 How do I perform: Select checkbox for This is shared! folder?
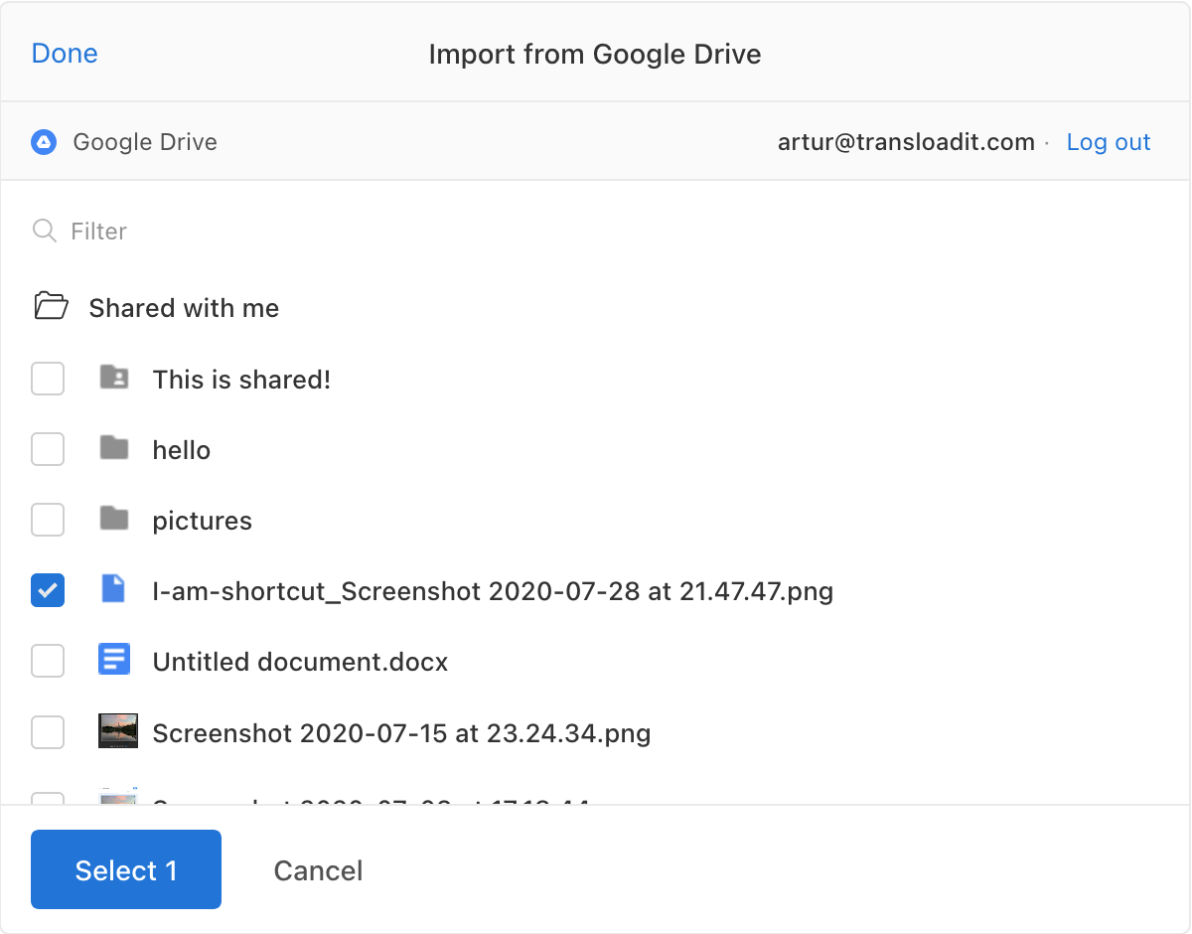48,379
